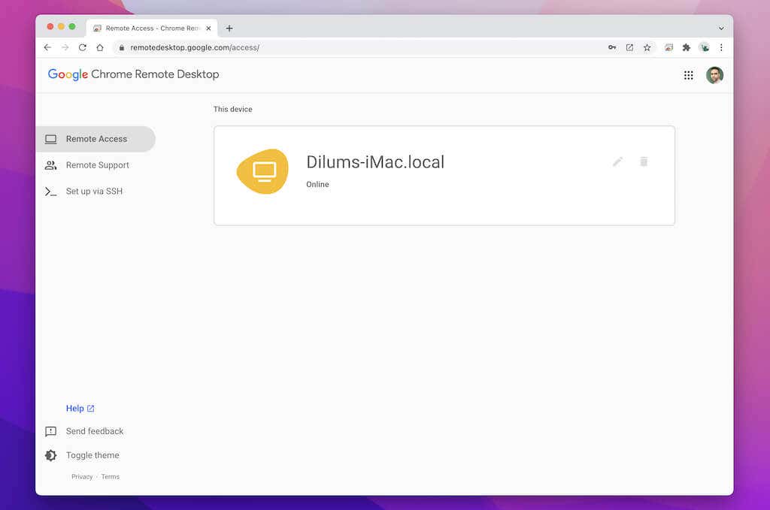
Task: Click the open-in-app icon in address bar
Action: 629,47
